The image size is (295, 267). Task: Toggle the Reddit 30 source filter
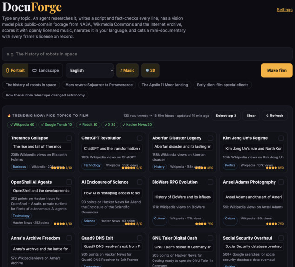88,125
